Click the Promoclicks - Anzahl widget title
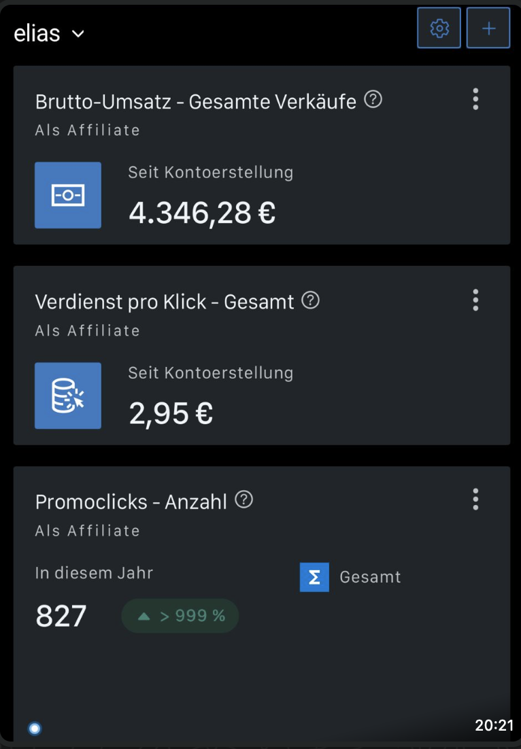This screenshot has width=521, height=749. [x=131, y=502]
